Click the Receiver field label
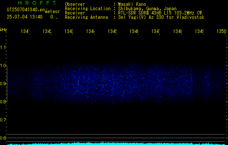228x145 pixels. [75, 13]
